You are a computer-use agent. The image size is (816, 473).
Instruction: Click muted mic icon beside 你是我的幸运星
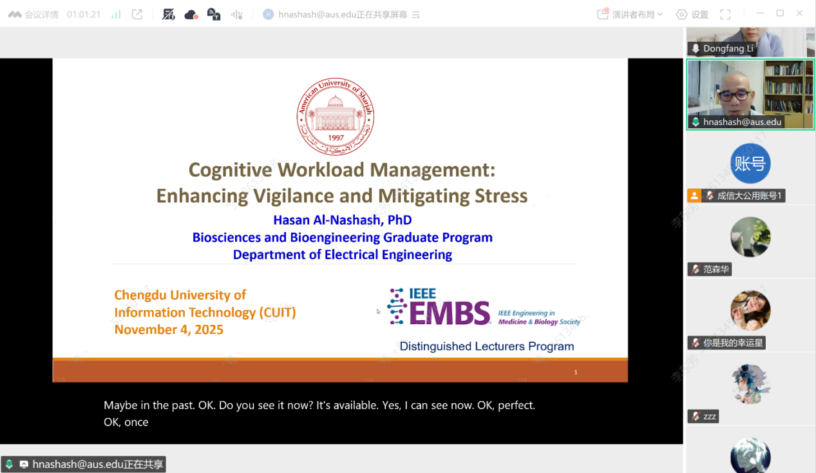pos(695,343)
